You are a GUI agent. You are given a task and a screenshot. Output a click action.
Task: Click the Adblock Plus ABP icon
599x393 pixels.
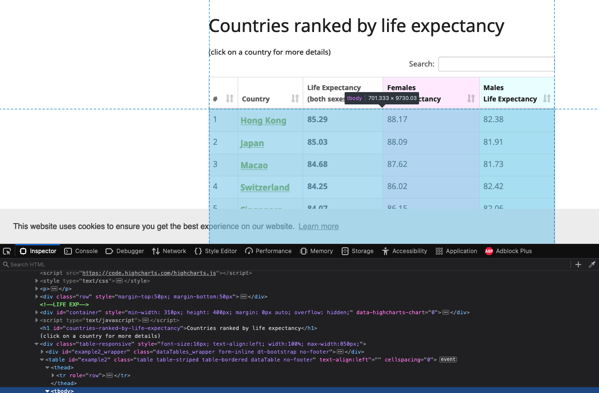pyautogui.click(x=489, y=251)
